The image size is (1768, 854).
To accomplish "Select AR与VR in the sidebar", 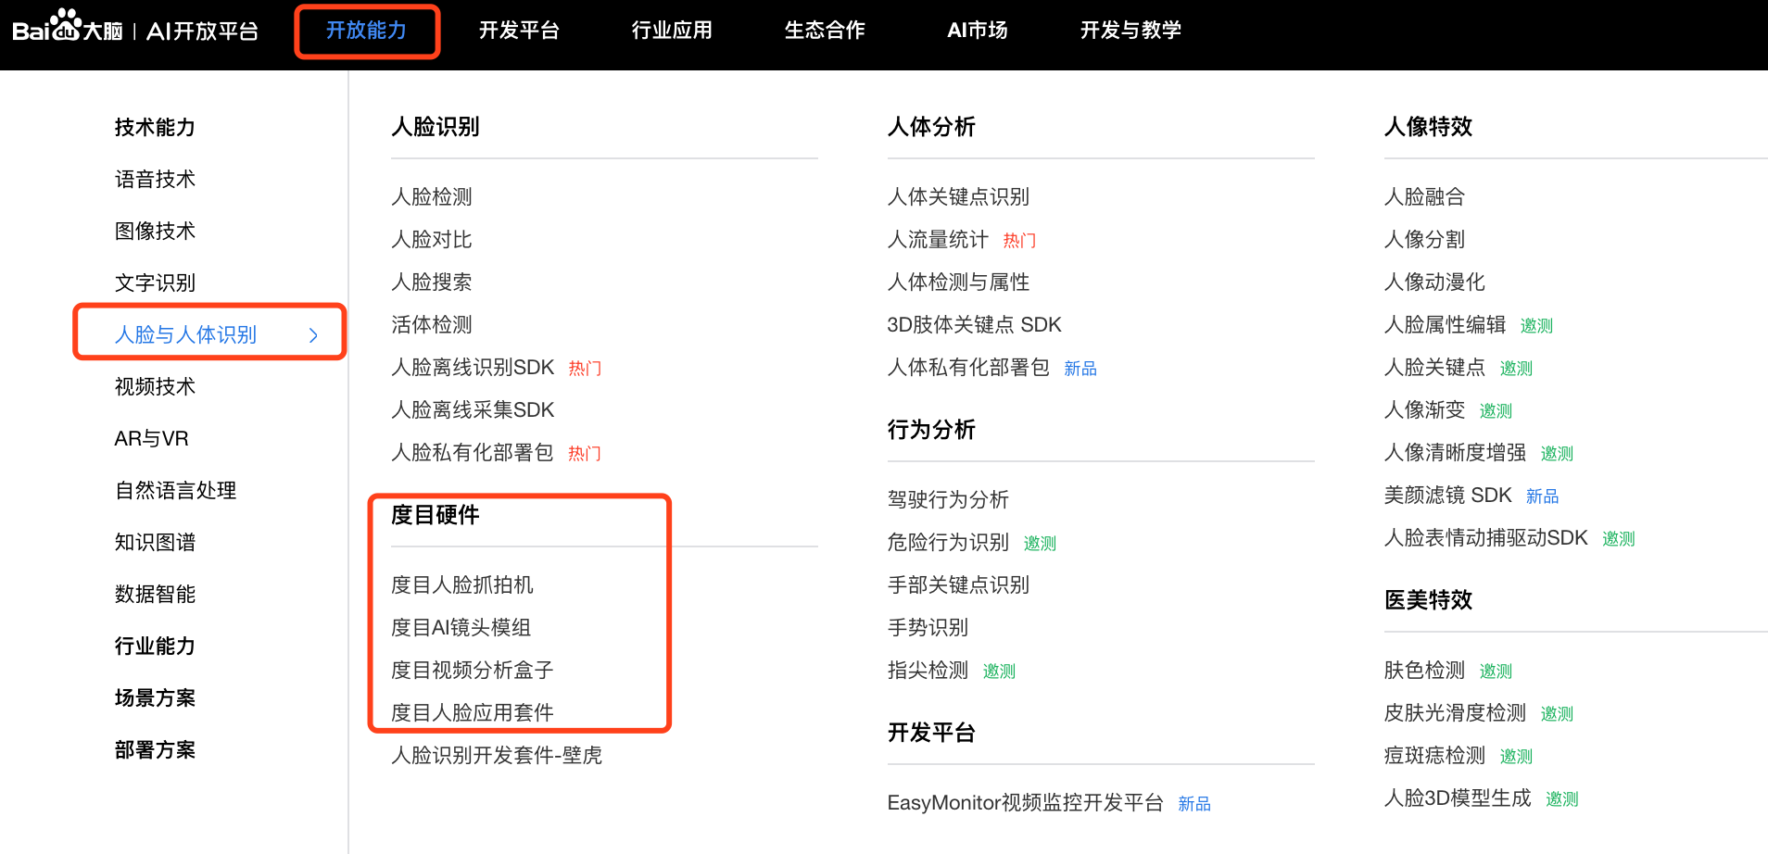I will pos(151,438).
